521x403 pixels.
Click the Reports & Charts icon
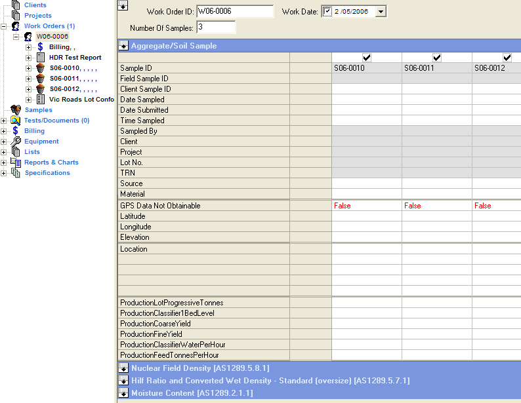16,163
